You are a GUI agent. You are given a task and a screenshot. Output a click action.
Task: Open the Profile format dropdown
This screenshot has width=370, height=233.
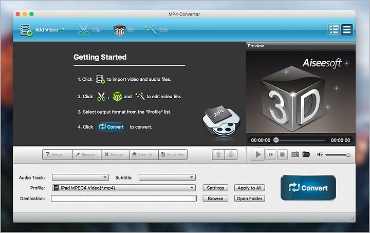[x=124, y=188]
